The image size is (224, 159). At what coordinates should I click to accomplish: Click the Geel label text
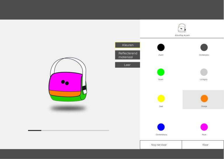tap(161, 106)
